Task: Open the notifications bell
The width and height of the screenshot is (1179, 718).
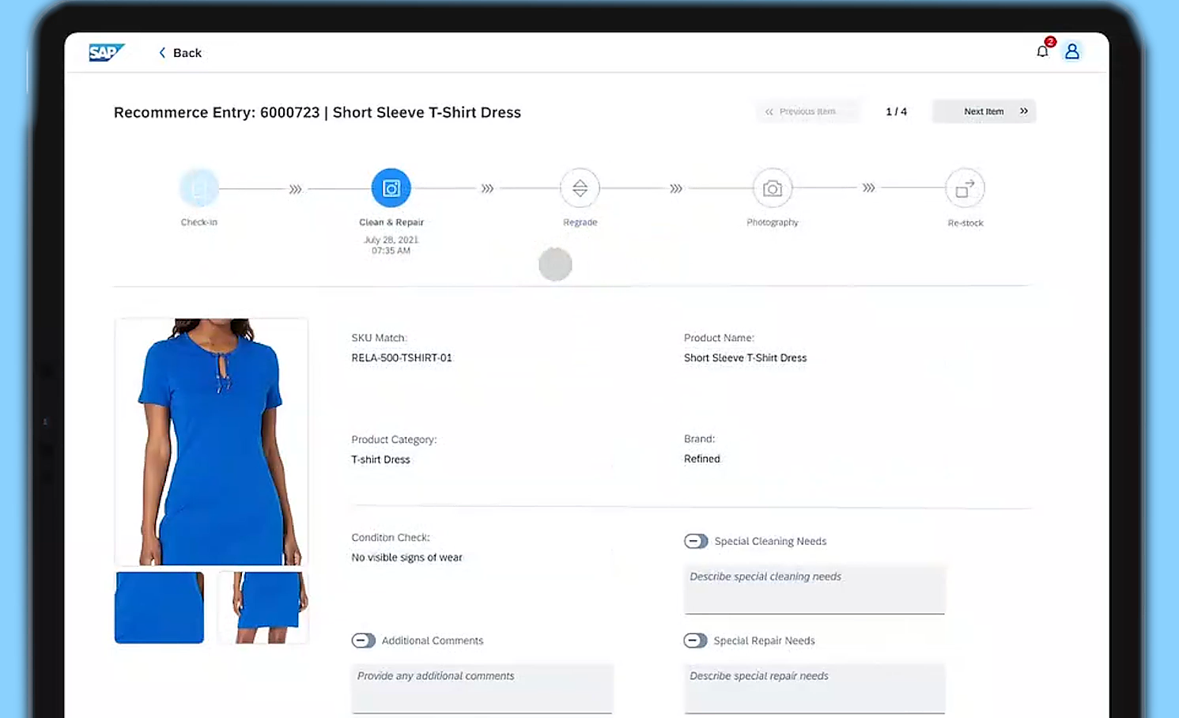Action: tap(1043, 51)
